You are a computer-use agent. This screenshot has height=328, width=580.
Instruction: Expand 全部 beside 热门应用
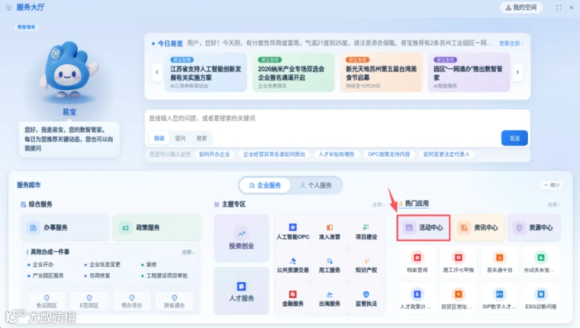pos(554,204)
